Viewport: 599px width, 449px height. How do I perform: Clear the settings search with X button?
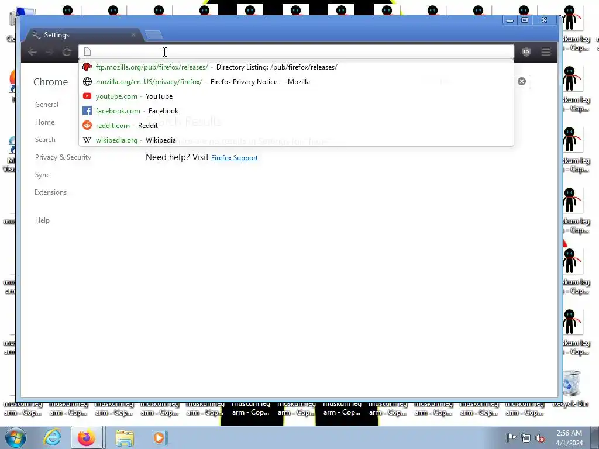522,81
